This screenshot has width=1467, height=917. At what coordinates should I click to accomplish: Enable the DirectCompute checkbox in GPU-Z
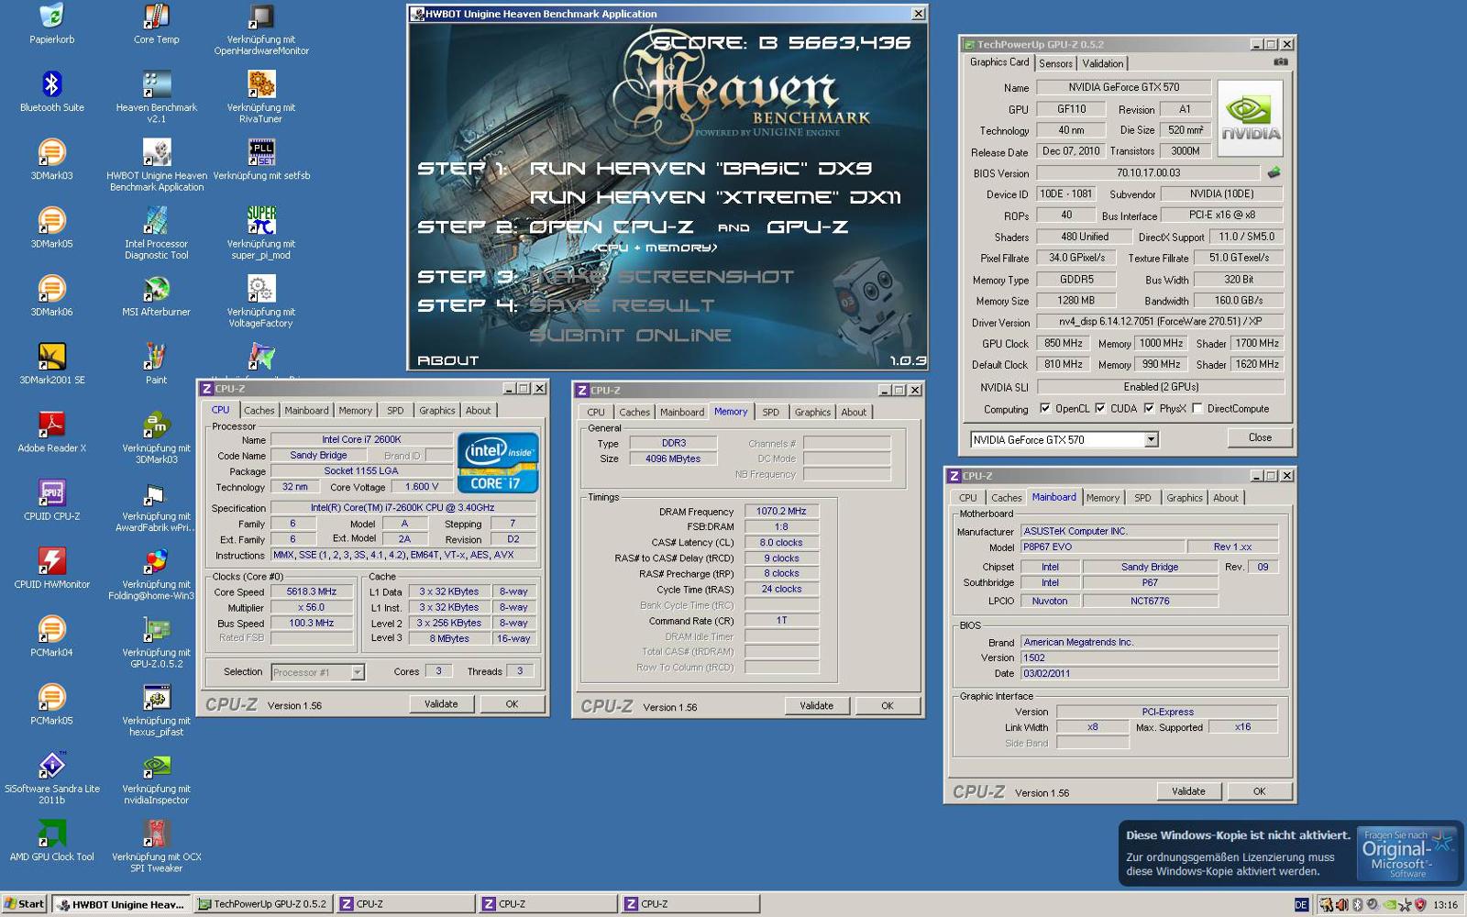click(1197, 408)
